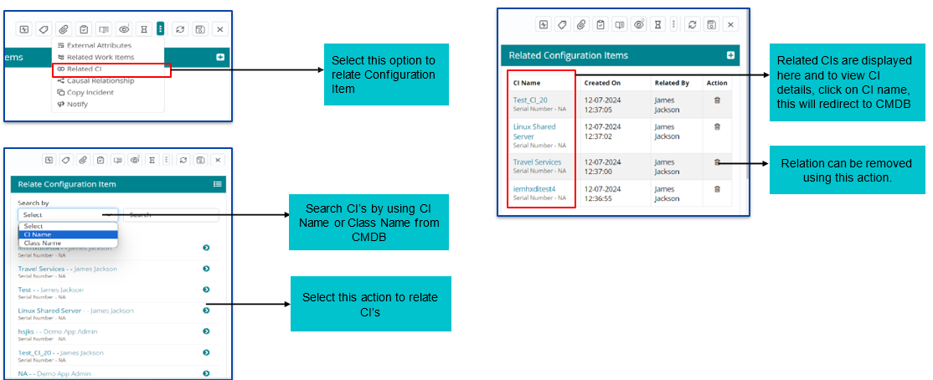Pick CI Name in the Search by list
Screen dimensions: 933x380
pyautogui.click(x=69, y=234)
